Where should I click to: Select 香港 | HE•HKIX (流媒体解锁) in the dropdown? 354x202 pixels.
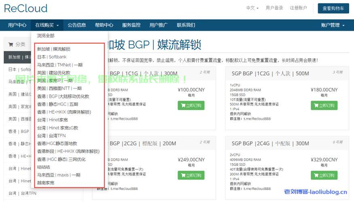coord(64,112)
